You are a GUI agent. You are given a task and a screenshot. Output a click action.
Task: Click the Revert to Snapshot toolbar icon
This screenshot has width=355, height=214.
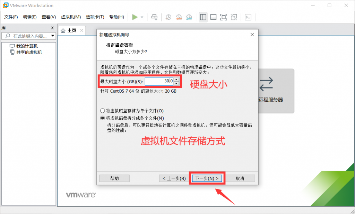click(179, 17)
